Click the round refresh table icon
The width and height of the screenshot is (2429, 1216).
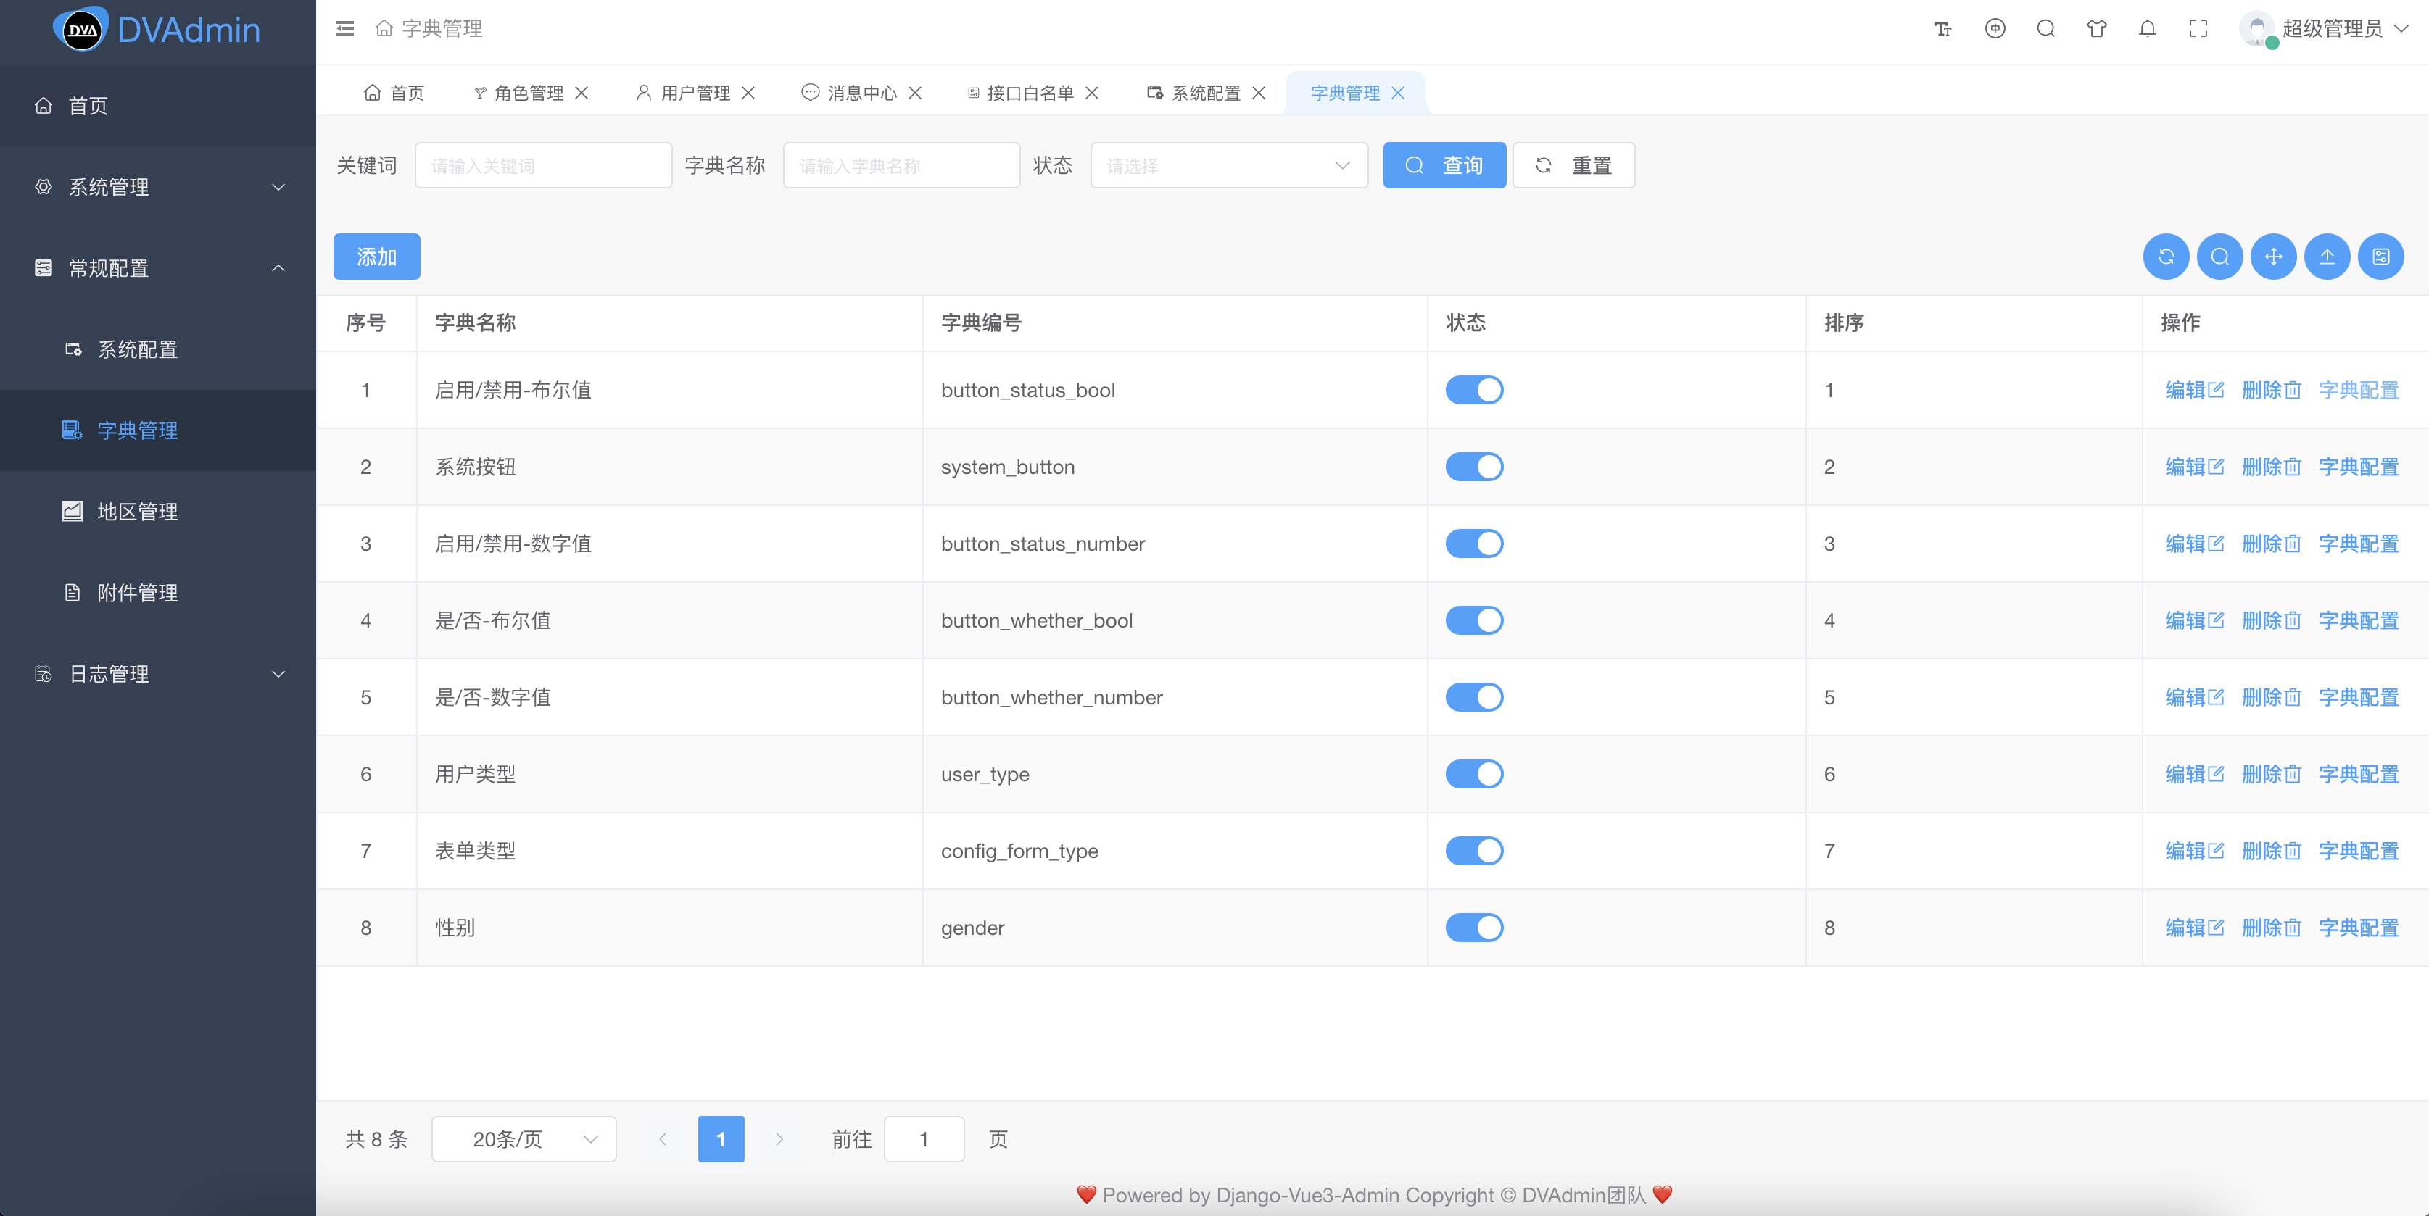[x=2166, y=257]
